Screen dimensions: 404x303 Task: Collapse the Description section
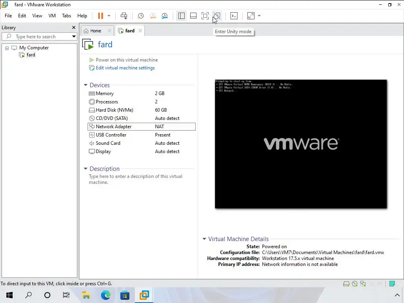tap(86, 169)
